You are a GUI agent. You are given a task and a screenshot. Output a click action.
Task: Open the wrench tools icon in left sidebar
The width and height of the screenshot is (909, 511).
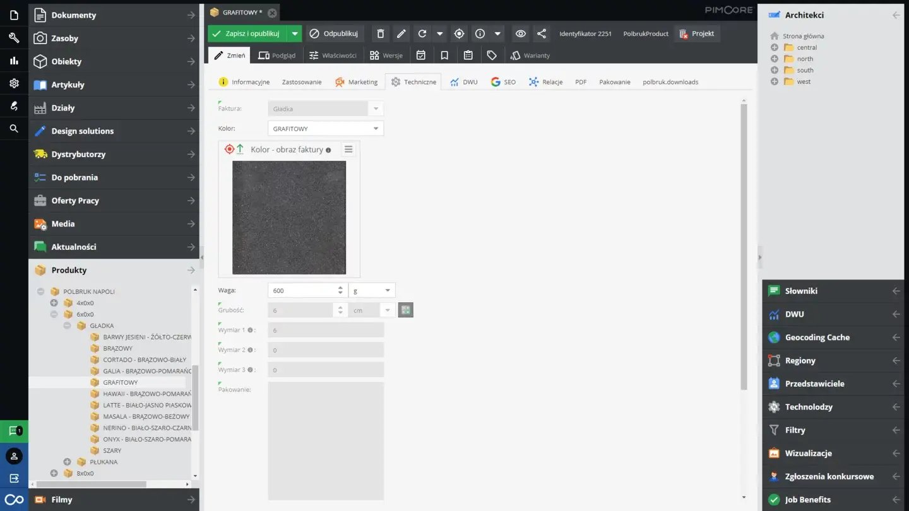(x=14, y=38)
